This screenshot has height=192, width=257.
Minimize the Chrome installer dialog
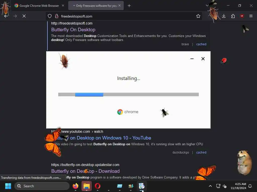tap(192, 59)
